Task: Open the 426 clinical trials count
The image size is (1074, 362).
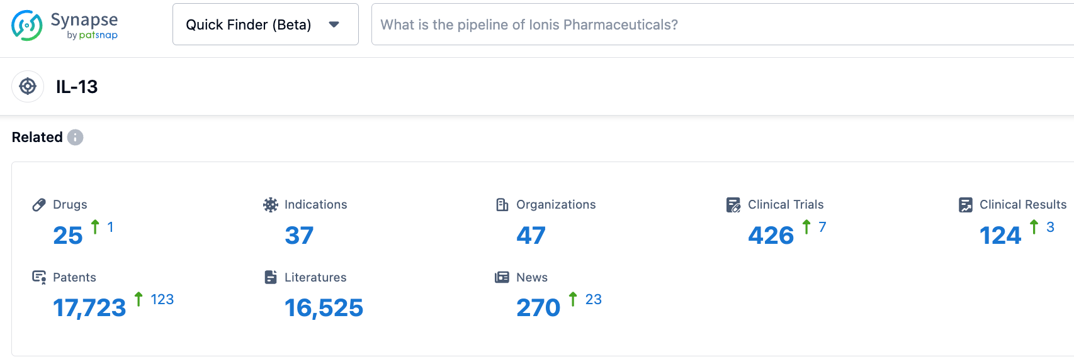Action: 771,236
